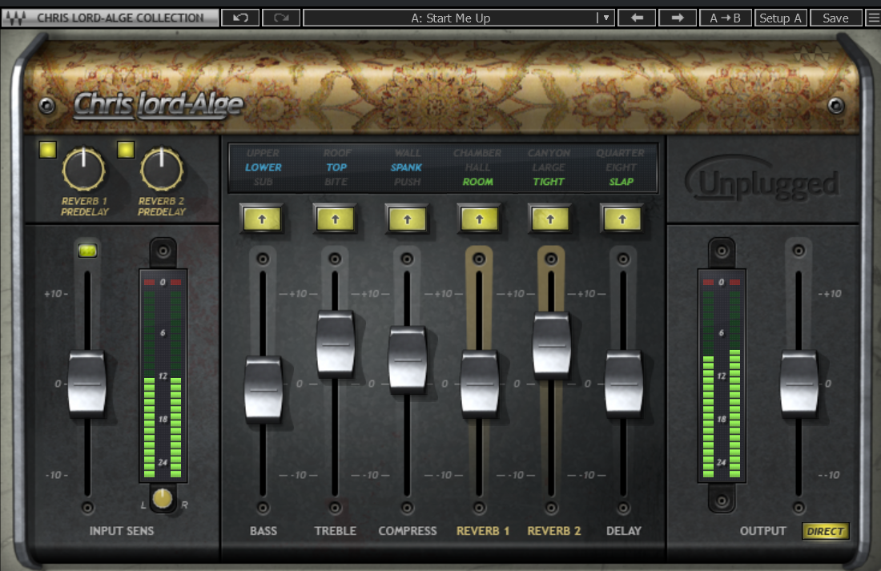Copy setup A to B
This screenshot has height=571, width=881.
pyautogui.click(x=725, y=18)
